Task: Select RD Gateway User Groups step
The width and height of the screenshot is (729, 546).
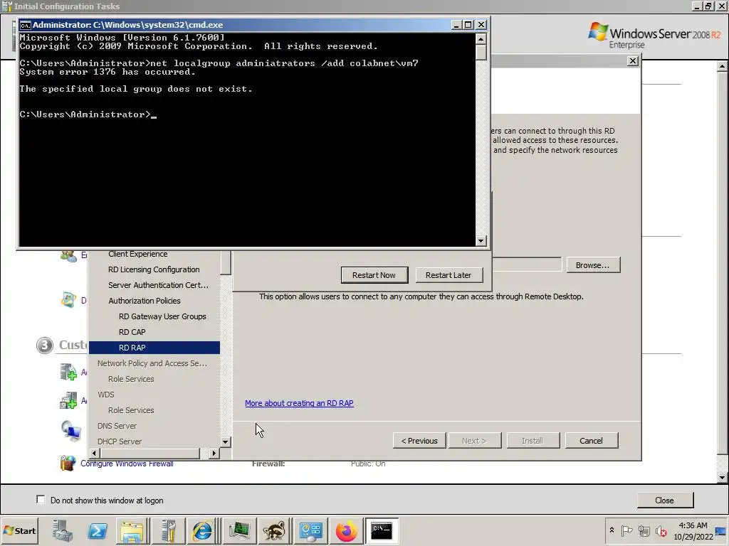Action: pyautogui.click(x=162, y=316)
